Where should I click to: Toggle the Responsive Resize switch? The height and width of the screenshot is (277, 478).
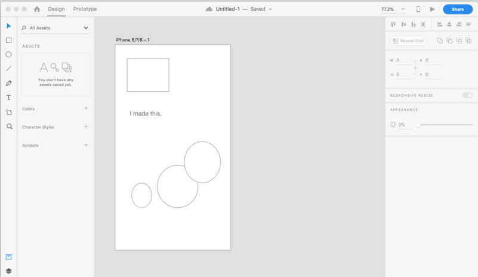point(467,95)
